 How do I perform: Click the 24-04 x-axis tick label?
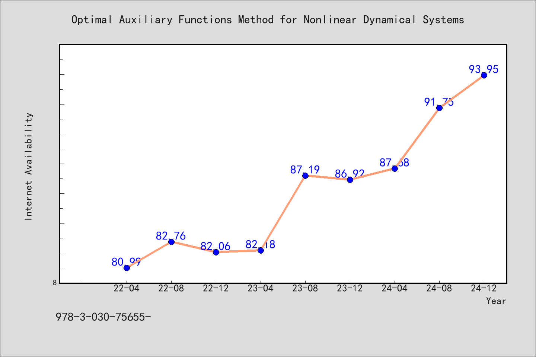point(395,289)
